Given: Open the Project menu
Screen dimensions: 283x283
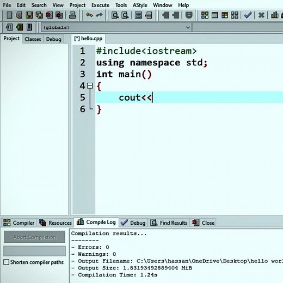Looking at the screenshot, I should click(x=77, y=5).
